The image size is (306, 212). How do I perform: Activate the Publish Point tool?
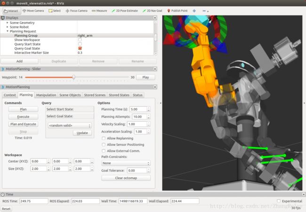(178, 10)
